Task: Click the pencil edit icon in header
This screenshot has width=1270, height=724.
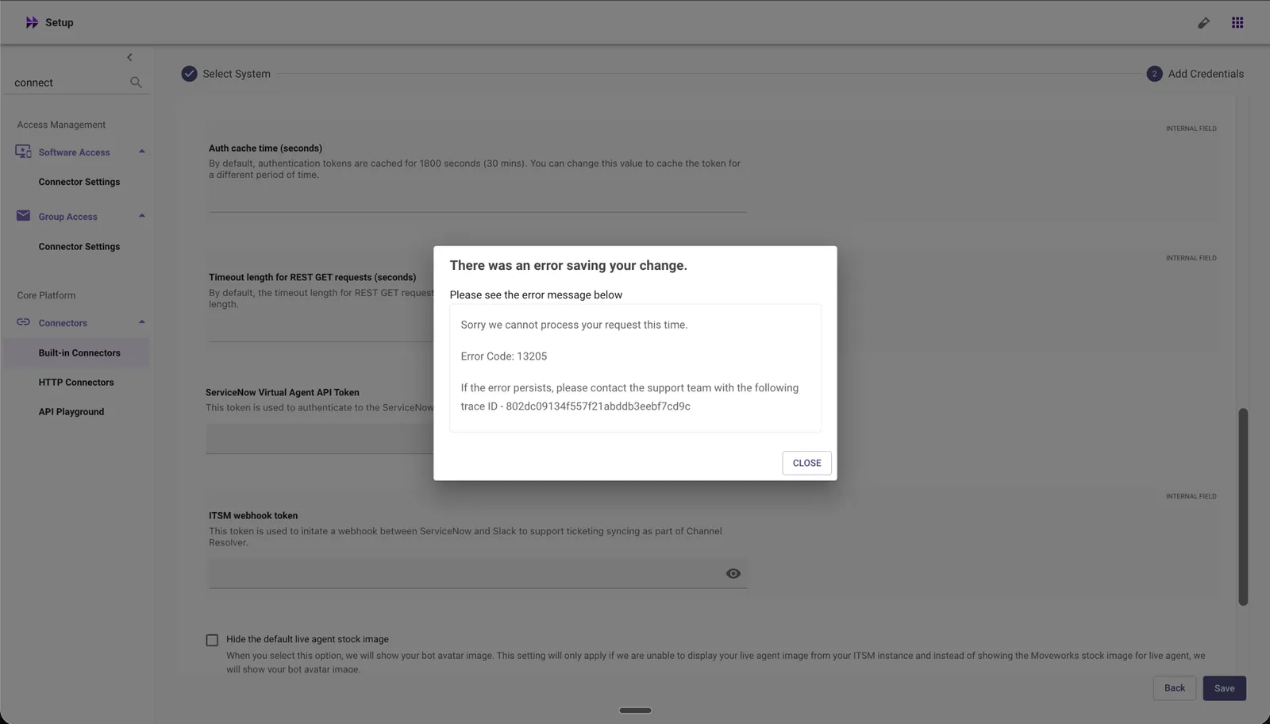Action: (1203, 23)
